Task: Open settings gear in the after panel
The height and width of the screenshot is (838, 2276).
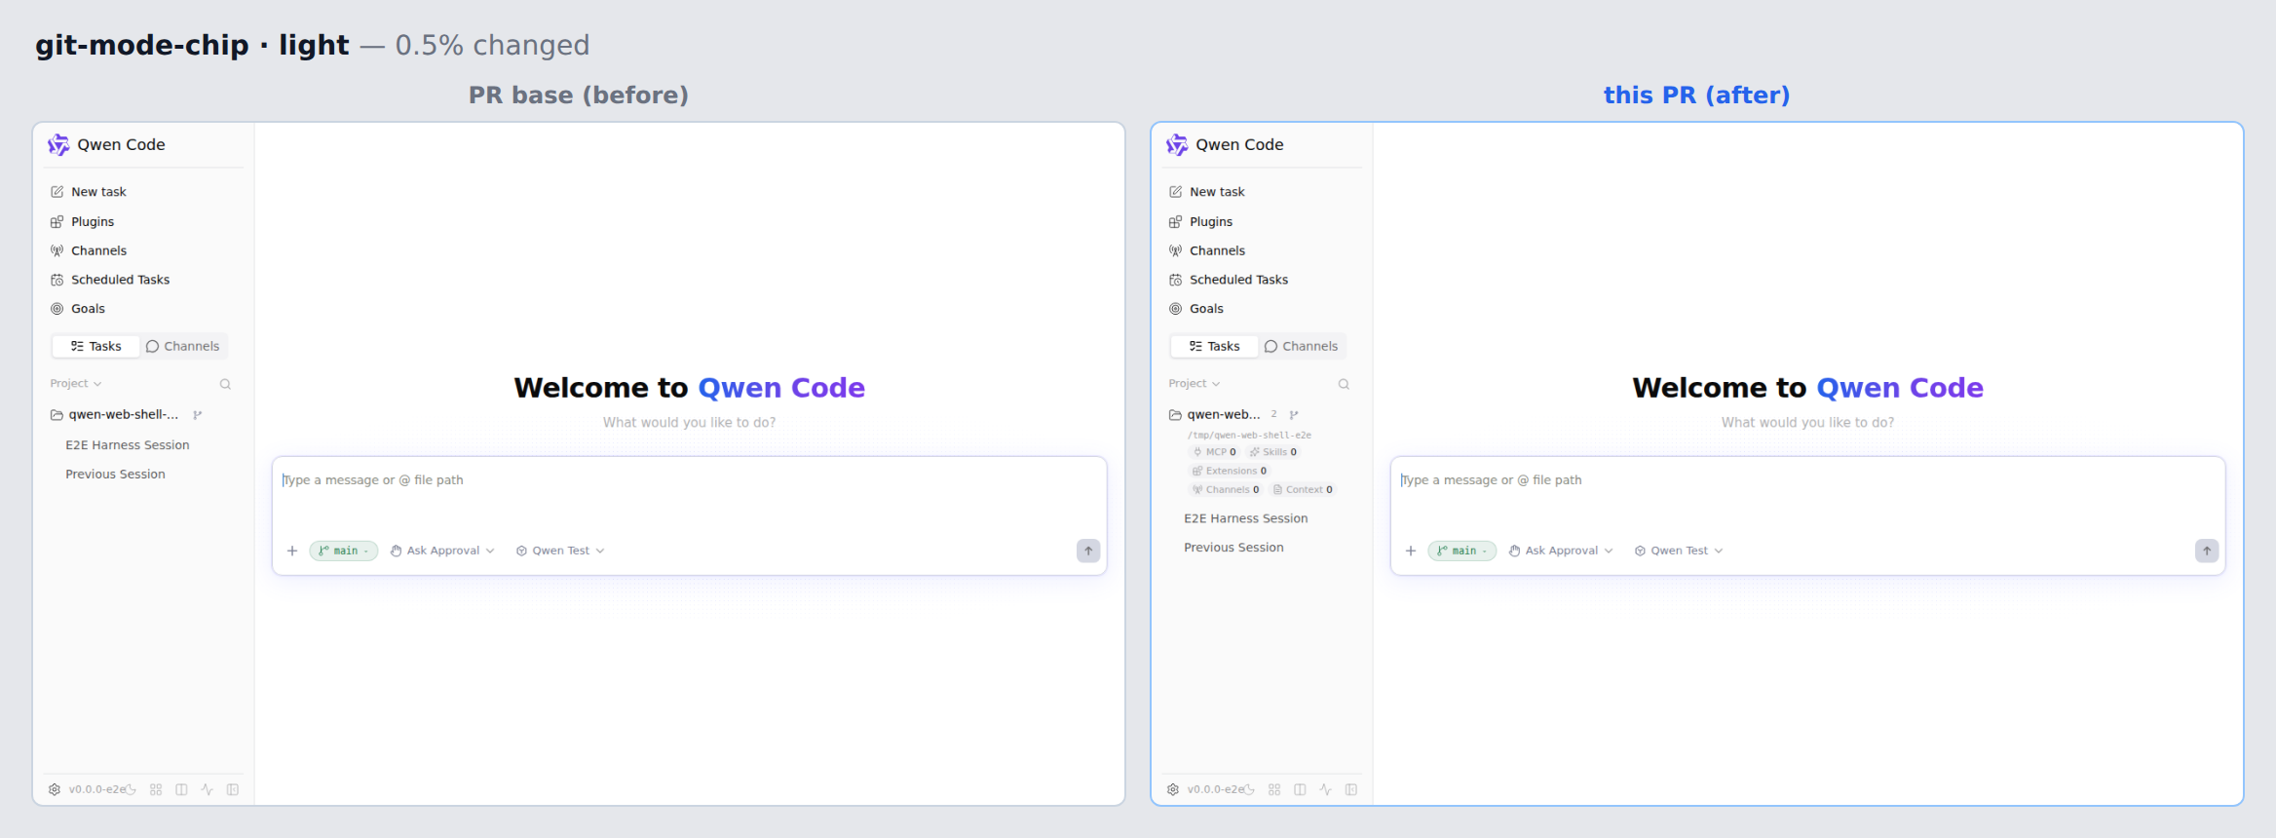Action: pyautogui.click(x=1173, y=789)
